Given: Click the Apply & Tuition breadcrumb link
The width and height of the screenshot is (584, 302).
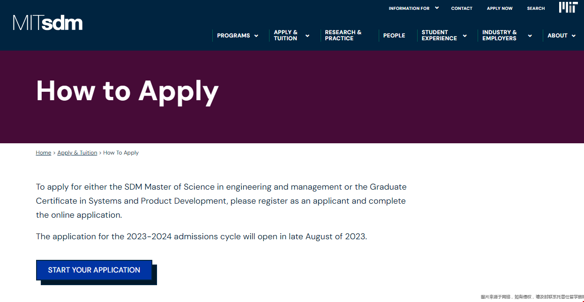Looking at the screenshot, I should tap(77, 153).
